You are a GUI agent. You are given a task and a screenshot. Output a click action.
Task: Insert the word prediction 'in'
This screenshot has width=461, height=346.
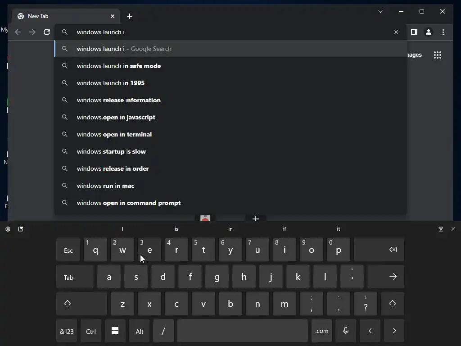pyautogui.click(x=230, y=229)
